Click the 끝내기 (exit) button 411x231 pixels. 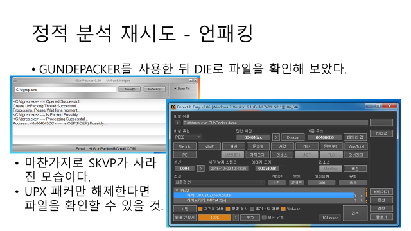[381, 217]
